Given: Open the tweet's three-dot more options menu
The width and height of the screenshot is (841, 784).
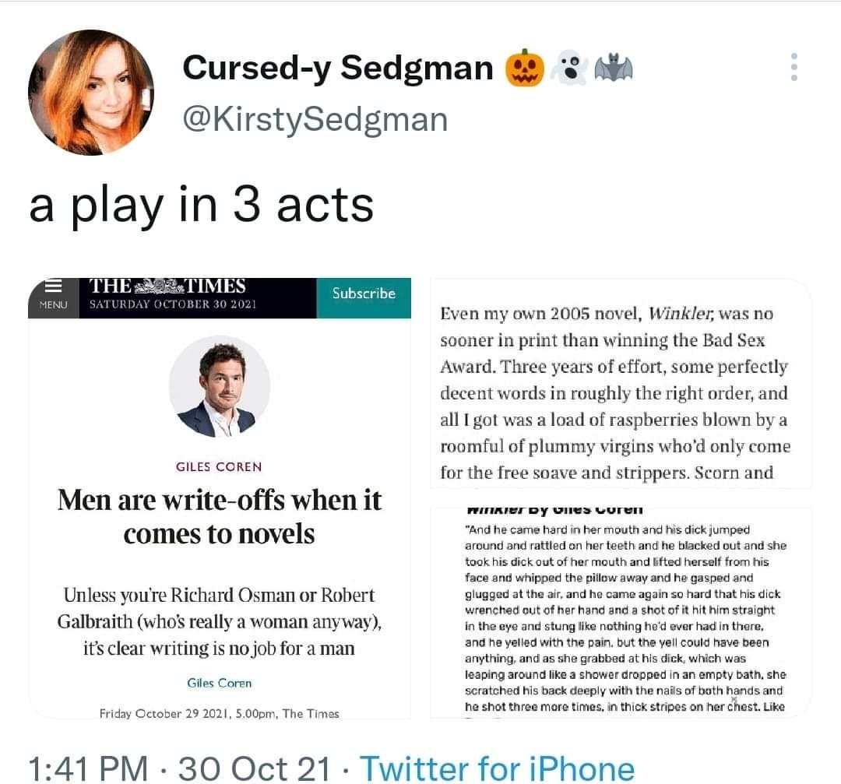Looking at the screenshot, I should coord(793,68).
